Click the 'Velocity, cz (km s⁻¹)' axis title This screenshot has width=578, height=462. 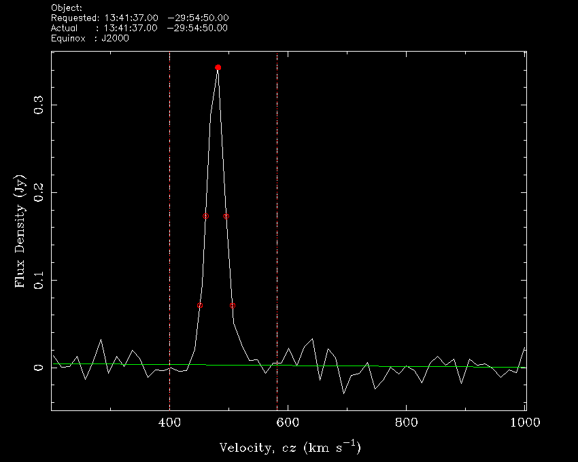[x=290, y=448]
